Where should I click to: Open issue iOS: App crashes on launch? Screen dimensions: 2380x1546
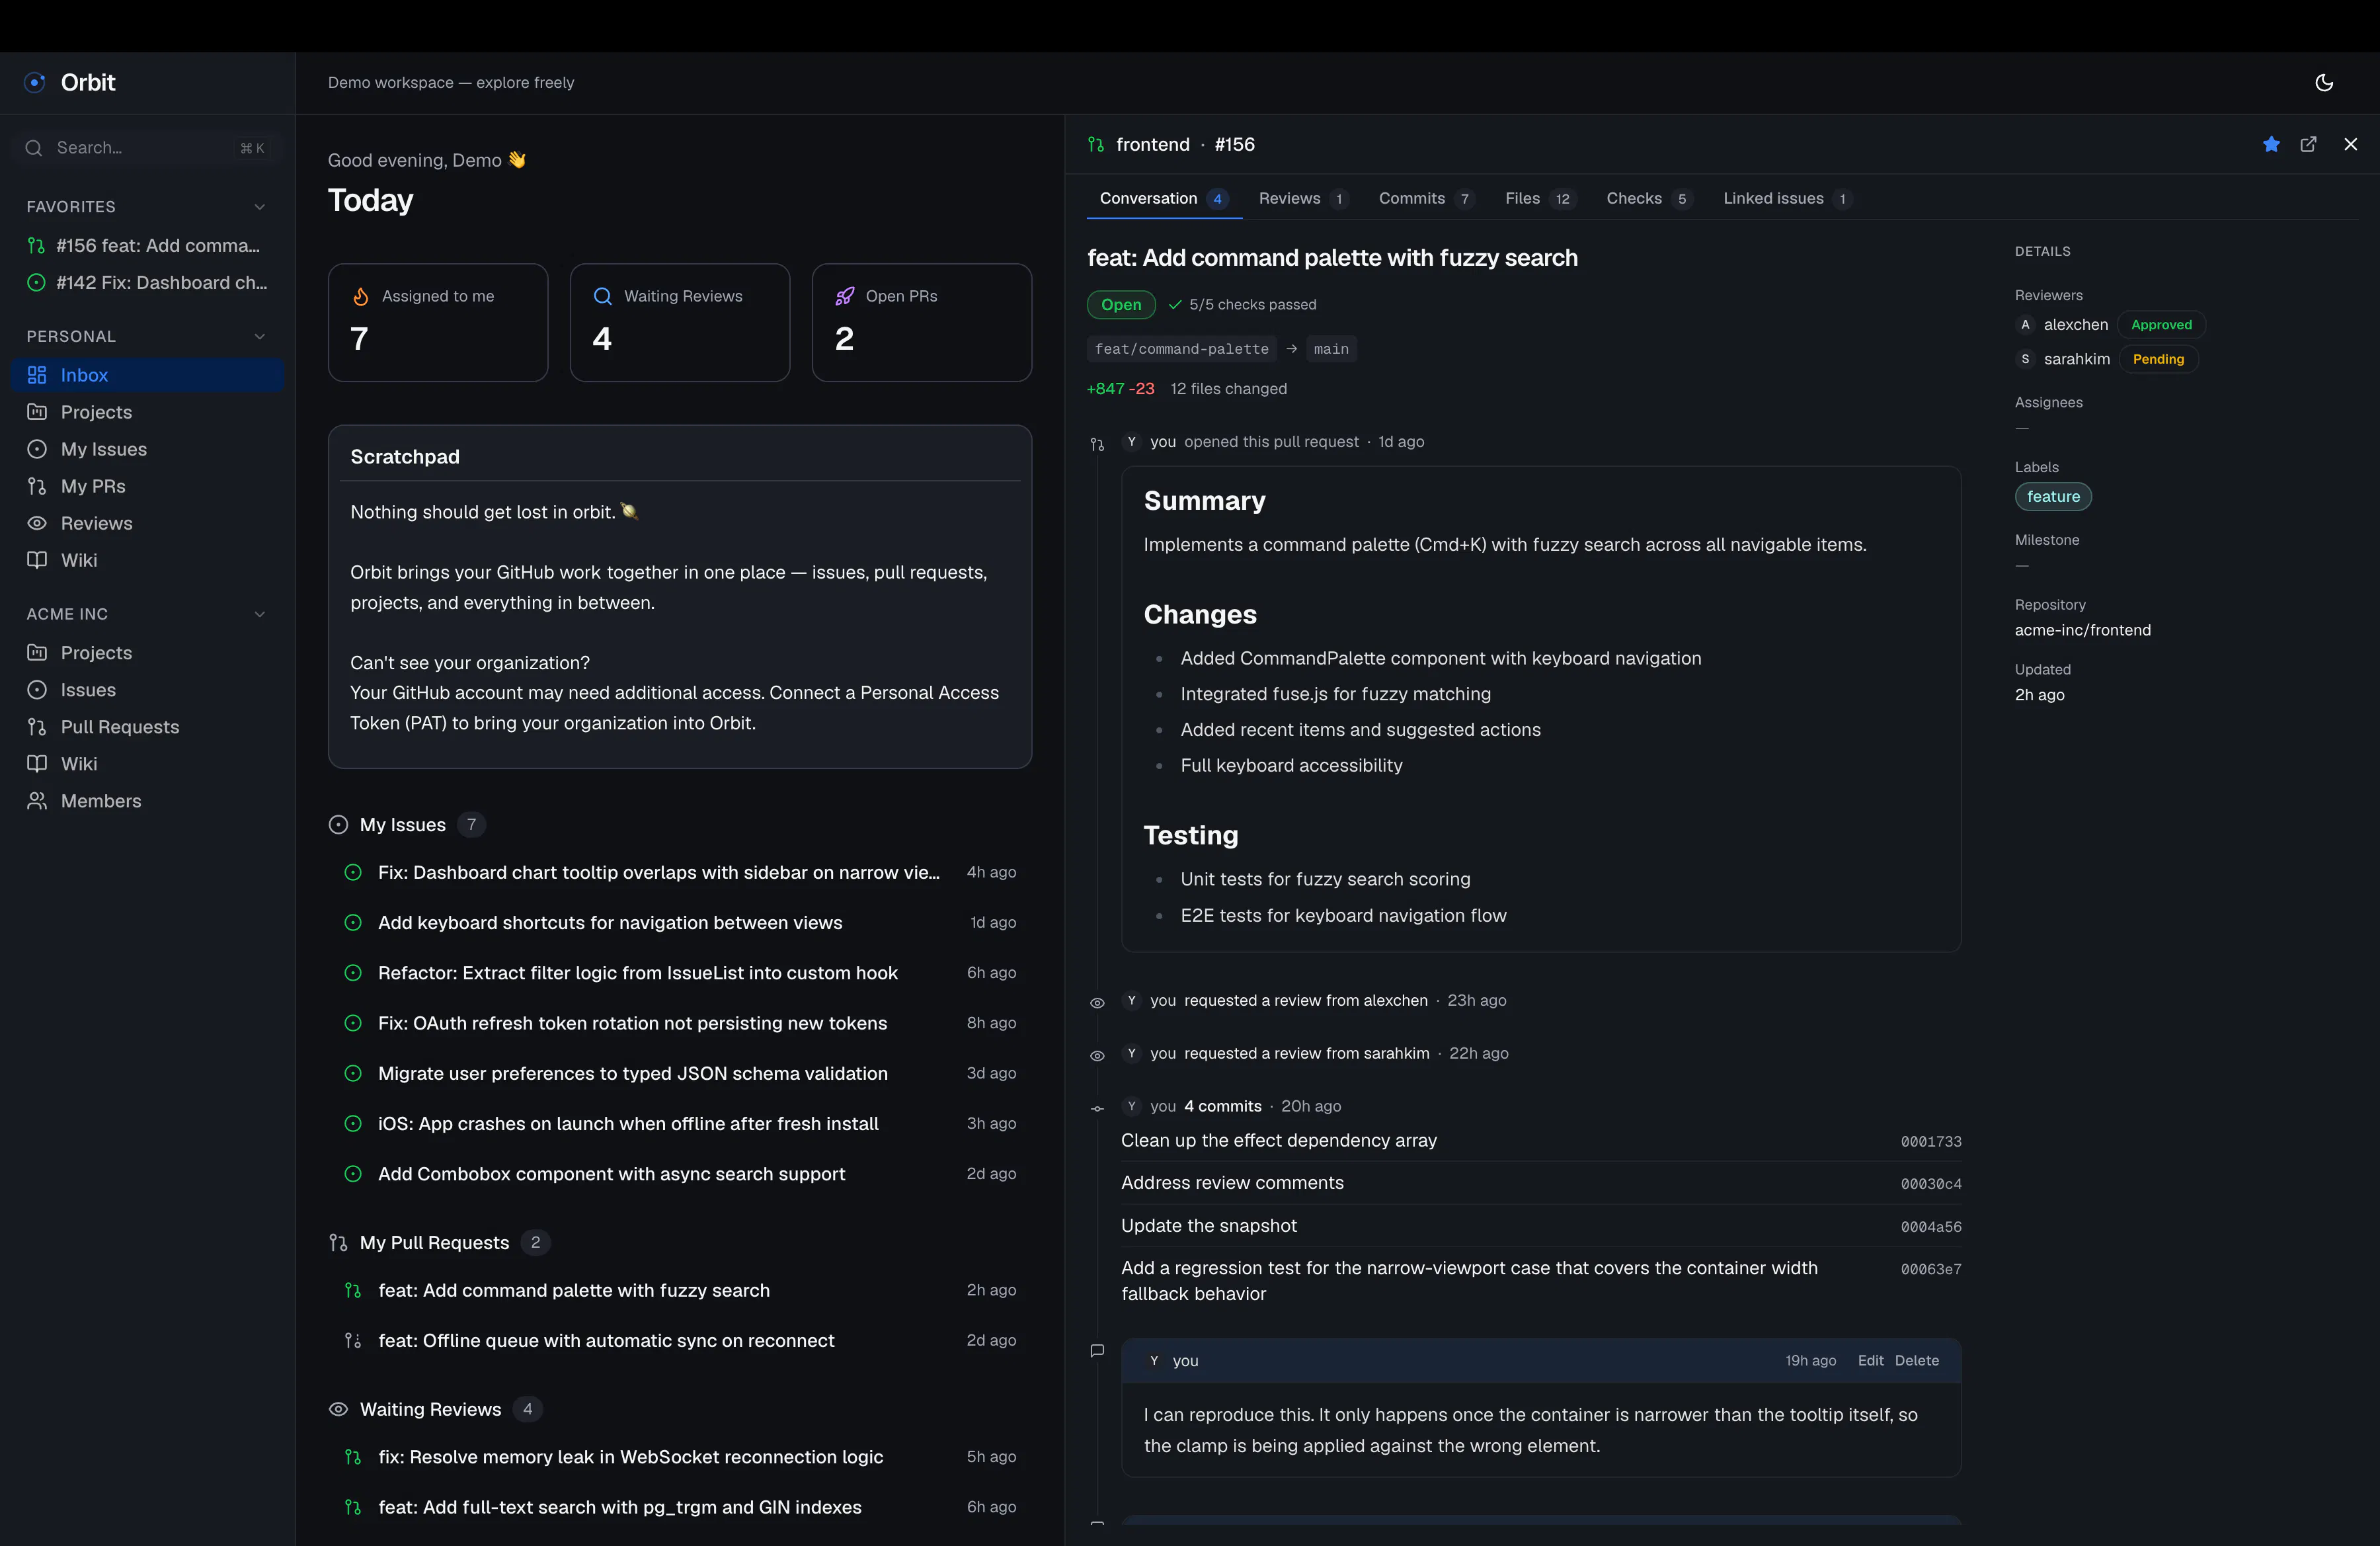pyautogui.click(x=680, y=1123)
